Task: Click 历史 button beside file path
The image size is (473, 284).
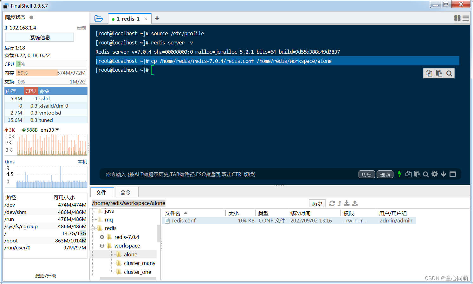Action: pos(317,203)
